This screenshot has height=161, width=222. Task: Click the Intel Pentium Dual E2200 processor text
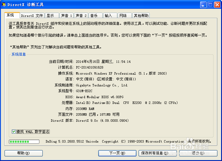pyautogui.click(x=127, y=103)
